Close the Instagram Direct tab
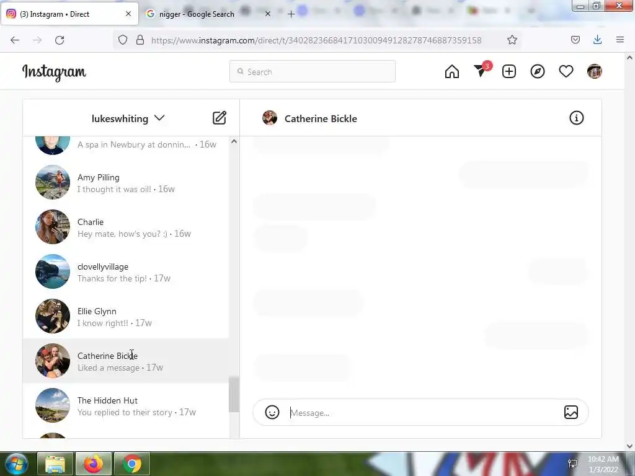This screenshot has width=635, height=476. point(128,14)
